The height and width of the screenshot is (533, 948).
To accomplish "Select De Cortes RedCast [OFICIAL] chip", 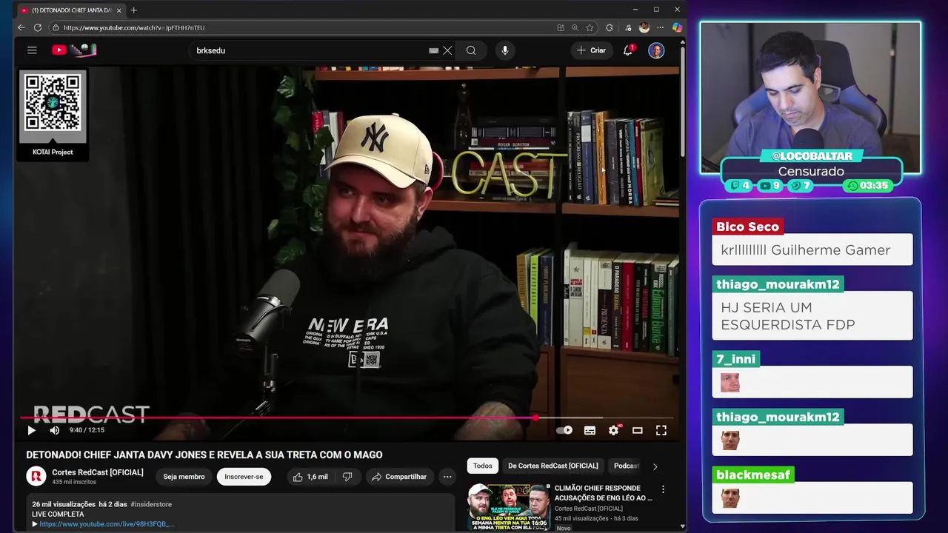I will 553,466.
